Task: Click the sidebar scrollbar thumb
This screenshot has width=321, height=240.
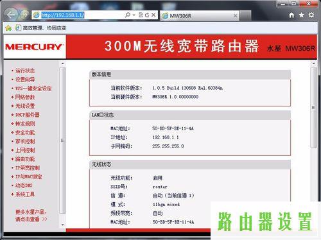Action: click(62, 141)
